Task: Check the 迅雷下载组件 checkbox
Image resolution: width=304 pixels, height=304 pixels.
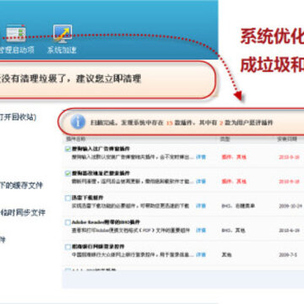Action: pyautogui.click(x=68, y=198)
